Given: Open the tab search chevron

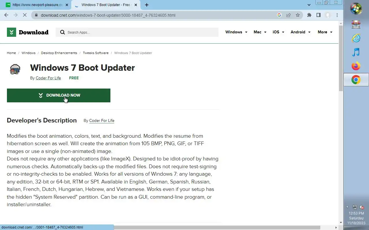Looking at the screenshot, I should tap(309, 5).
